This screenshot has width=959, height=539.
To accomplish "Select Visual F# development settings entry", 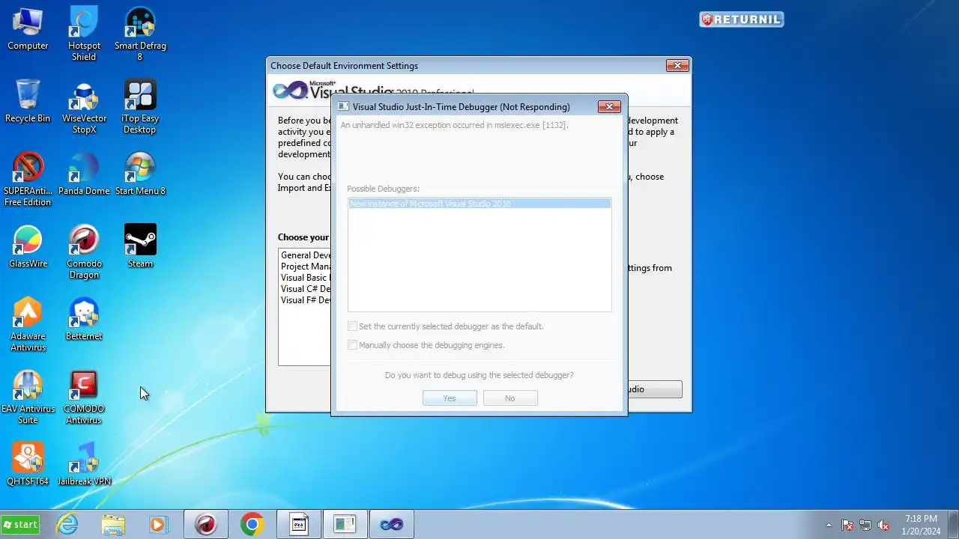I will [306, 300].
